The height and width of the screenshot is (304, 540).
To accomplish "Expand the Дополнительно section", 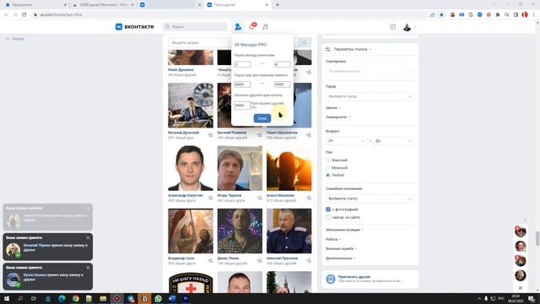I will (341, 258).
